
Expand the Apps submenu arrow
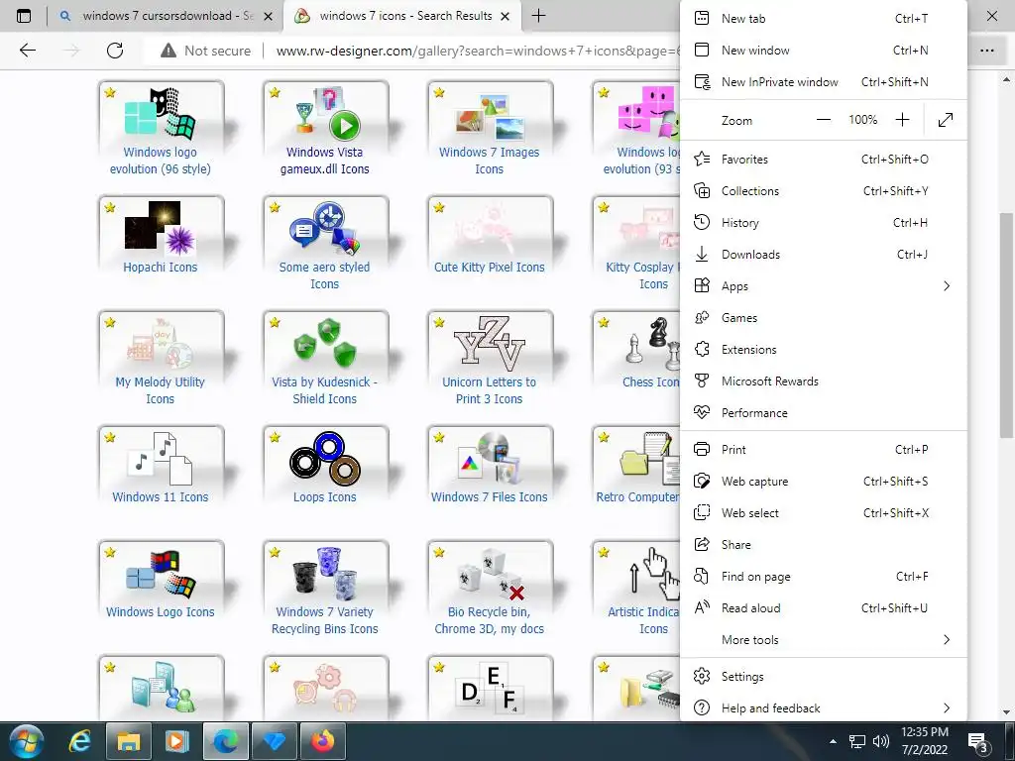(x=947, y=286)
